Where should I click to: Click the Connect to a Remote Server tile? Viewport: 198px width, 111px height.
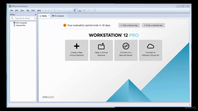[x=126, y=50]
